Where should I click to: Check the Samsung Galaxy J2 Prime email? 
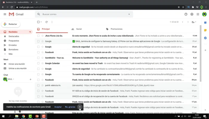[38, 41]
